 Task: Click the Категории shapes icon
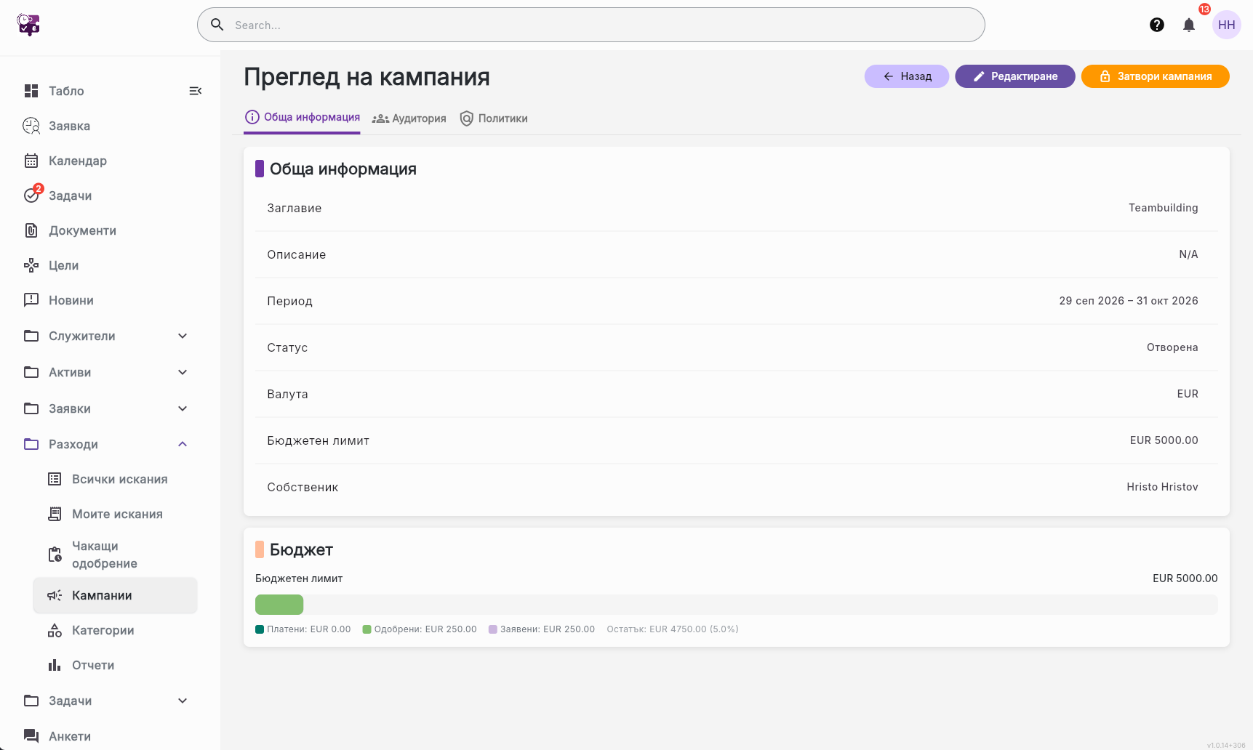click(55, 630)
